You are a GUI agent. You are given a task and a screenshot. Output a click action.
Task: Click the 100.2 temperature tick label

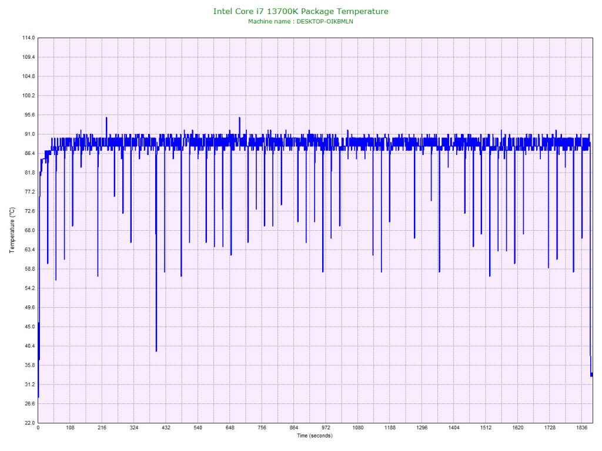28,95
